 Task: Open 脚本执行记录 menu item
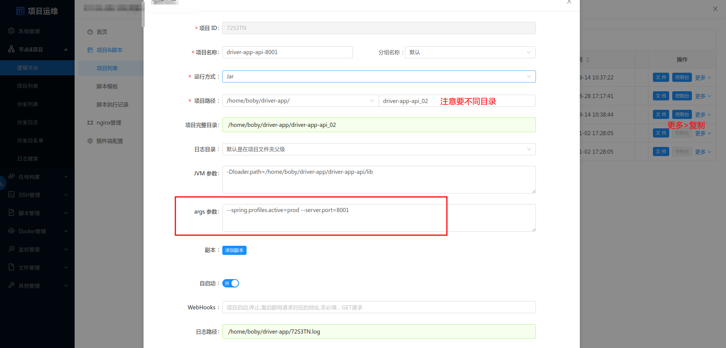(112, 105)
